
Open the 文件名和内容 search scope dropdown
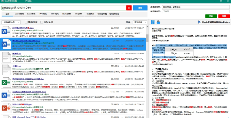point(11,22)
